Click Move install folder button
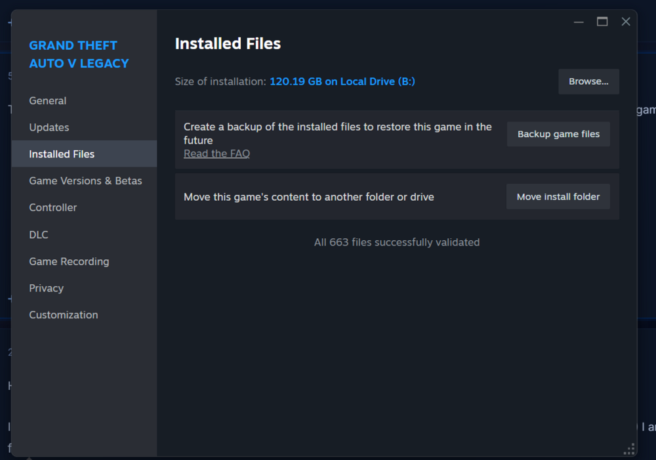 click(x=558, y=197)
